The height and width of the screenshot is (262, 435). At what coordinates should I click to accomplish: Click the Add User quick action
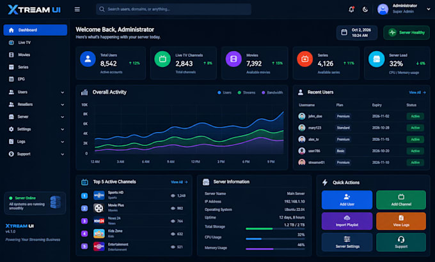click(x=347, y=200)
